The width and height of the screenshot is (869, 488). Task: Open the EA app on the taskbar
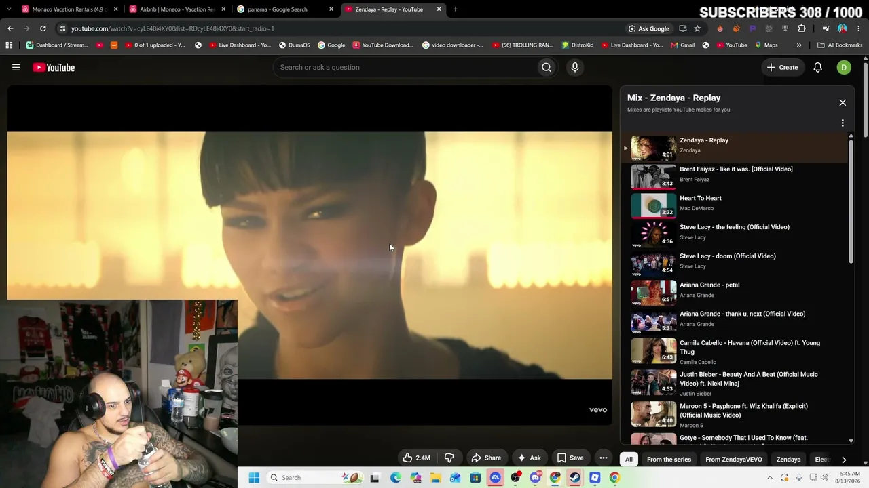point(496,478)
